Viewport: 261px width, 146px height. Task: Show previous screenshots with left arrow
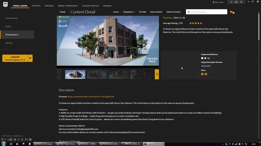click(59, 74)
